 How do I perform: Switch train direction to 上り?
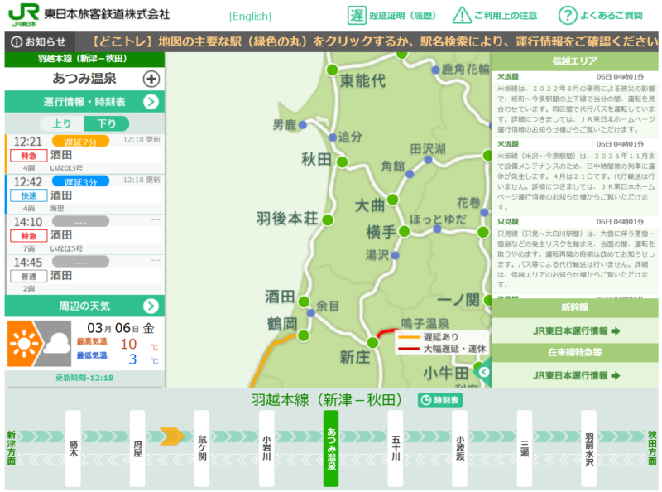coord(63,123)
